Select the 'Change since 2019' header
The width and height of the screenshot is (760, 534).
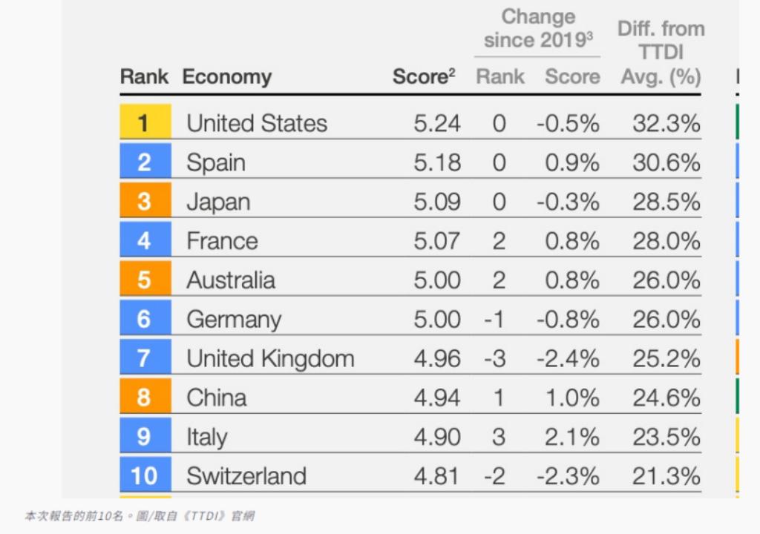[x=538, y=28]
